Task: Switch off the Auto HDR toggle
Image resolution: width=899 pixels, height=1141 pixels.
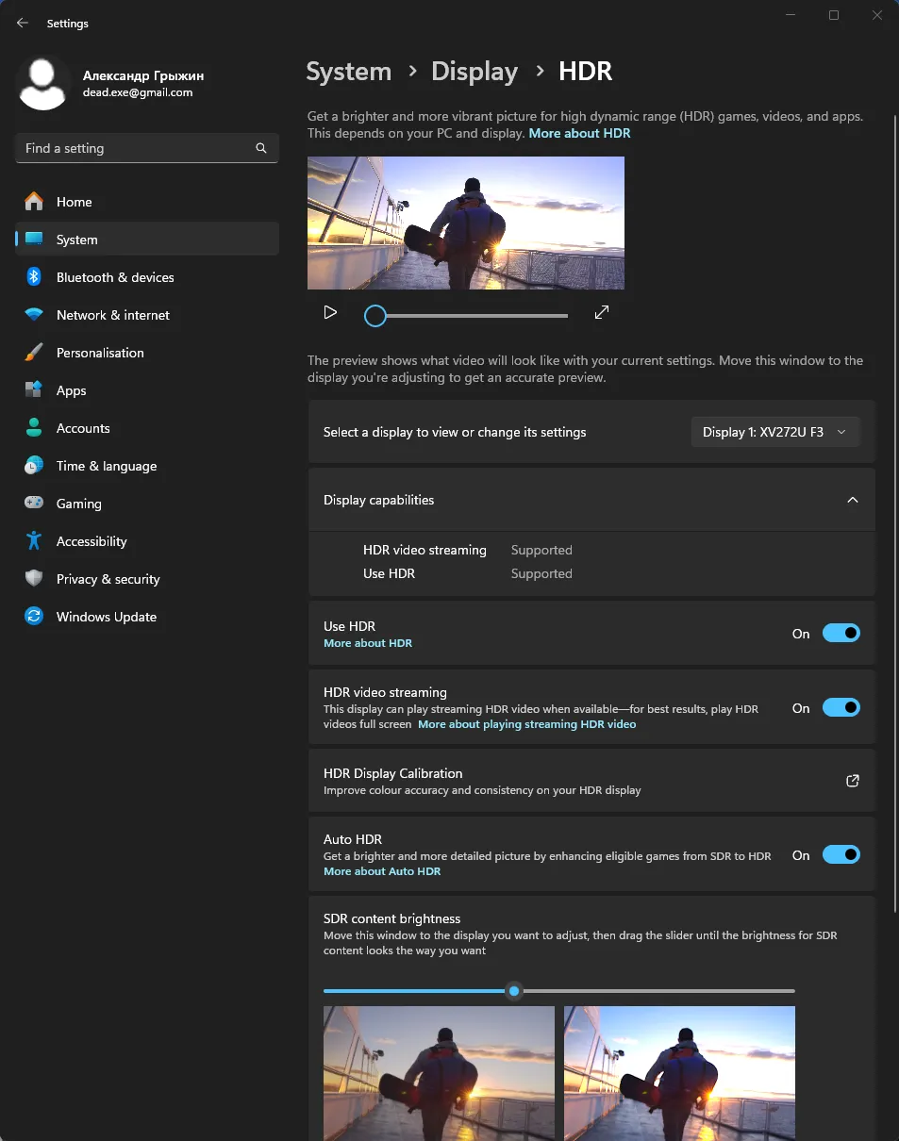Action: pyautogui.click(x=841, y=855)
